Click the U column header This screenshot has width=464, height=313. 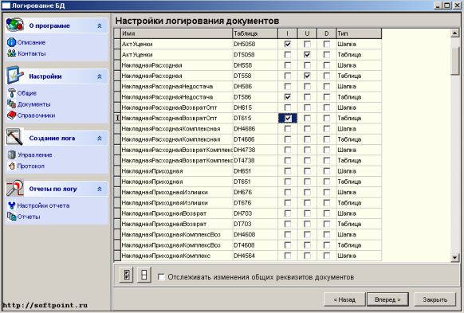307,33
